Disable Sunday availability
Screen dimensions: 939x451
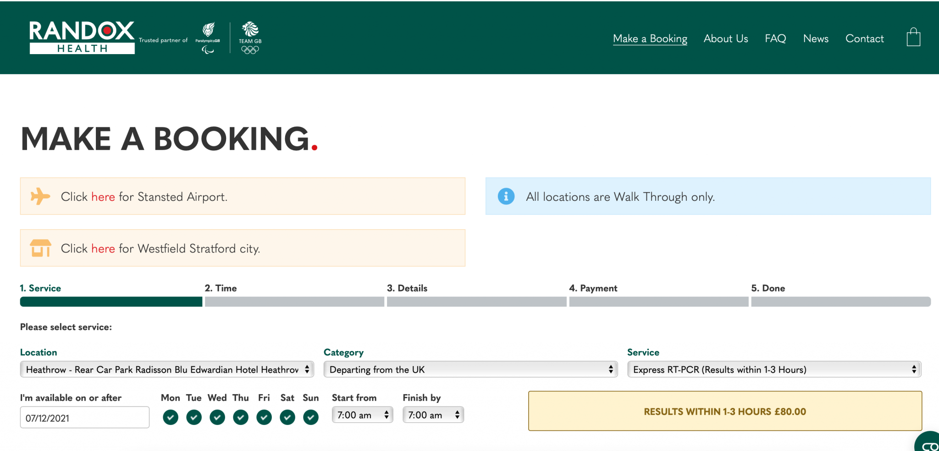click(x=311, y=417)
